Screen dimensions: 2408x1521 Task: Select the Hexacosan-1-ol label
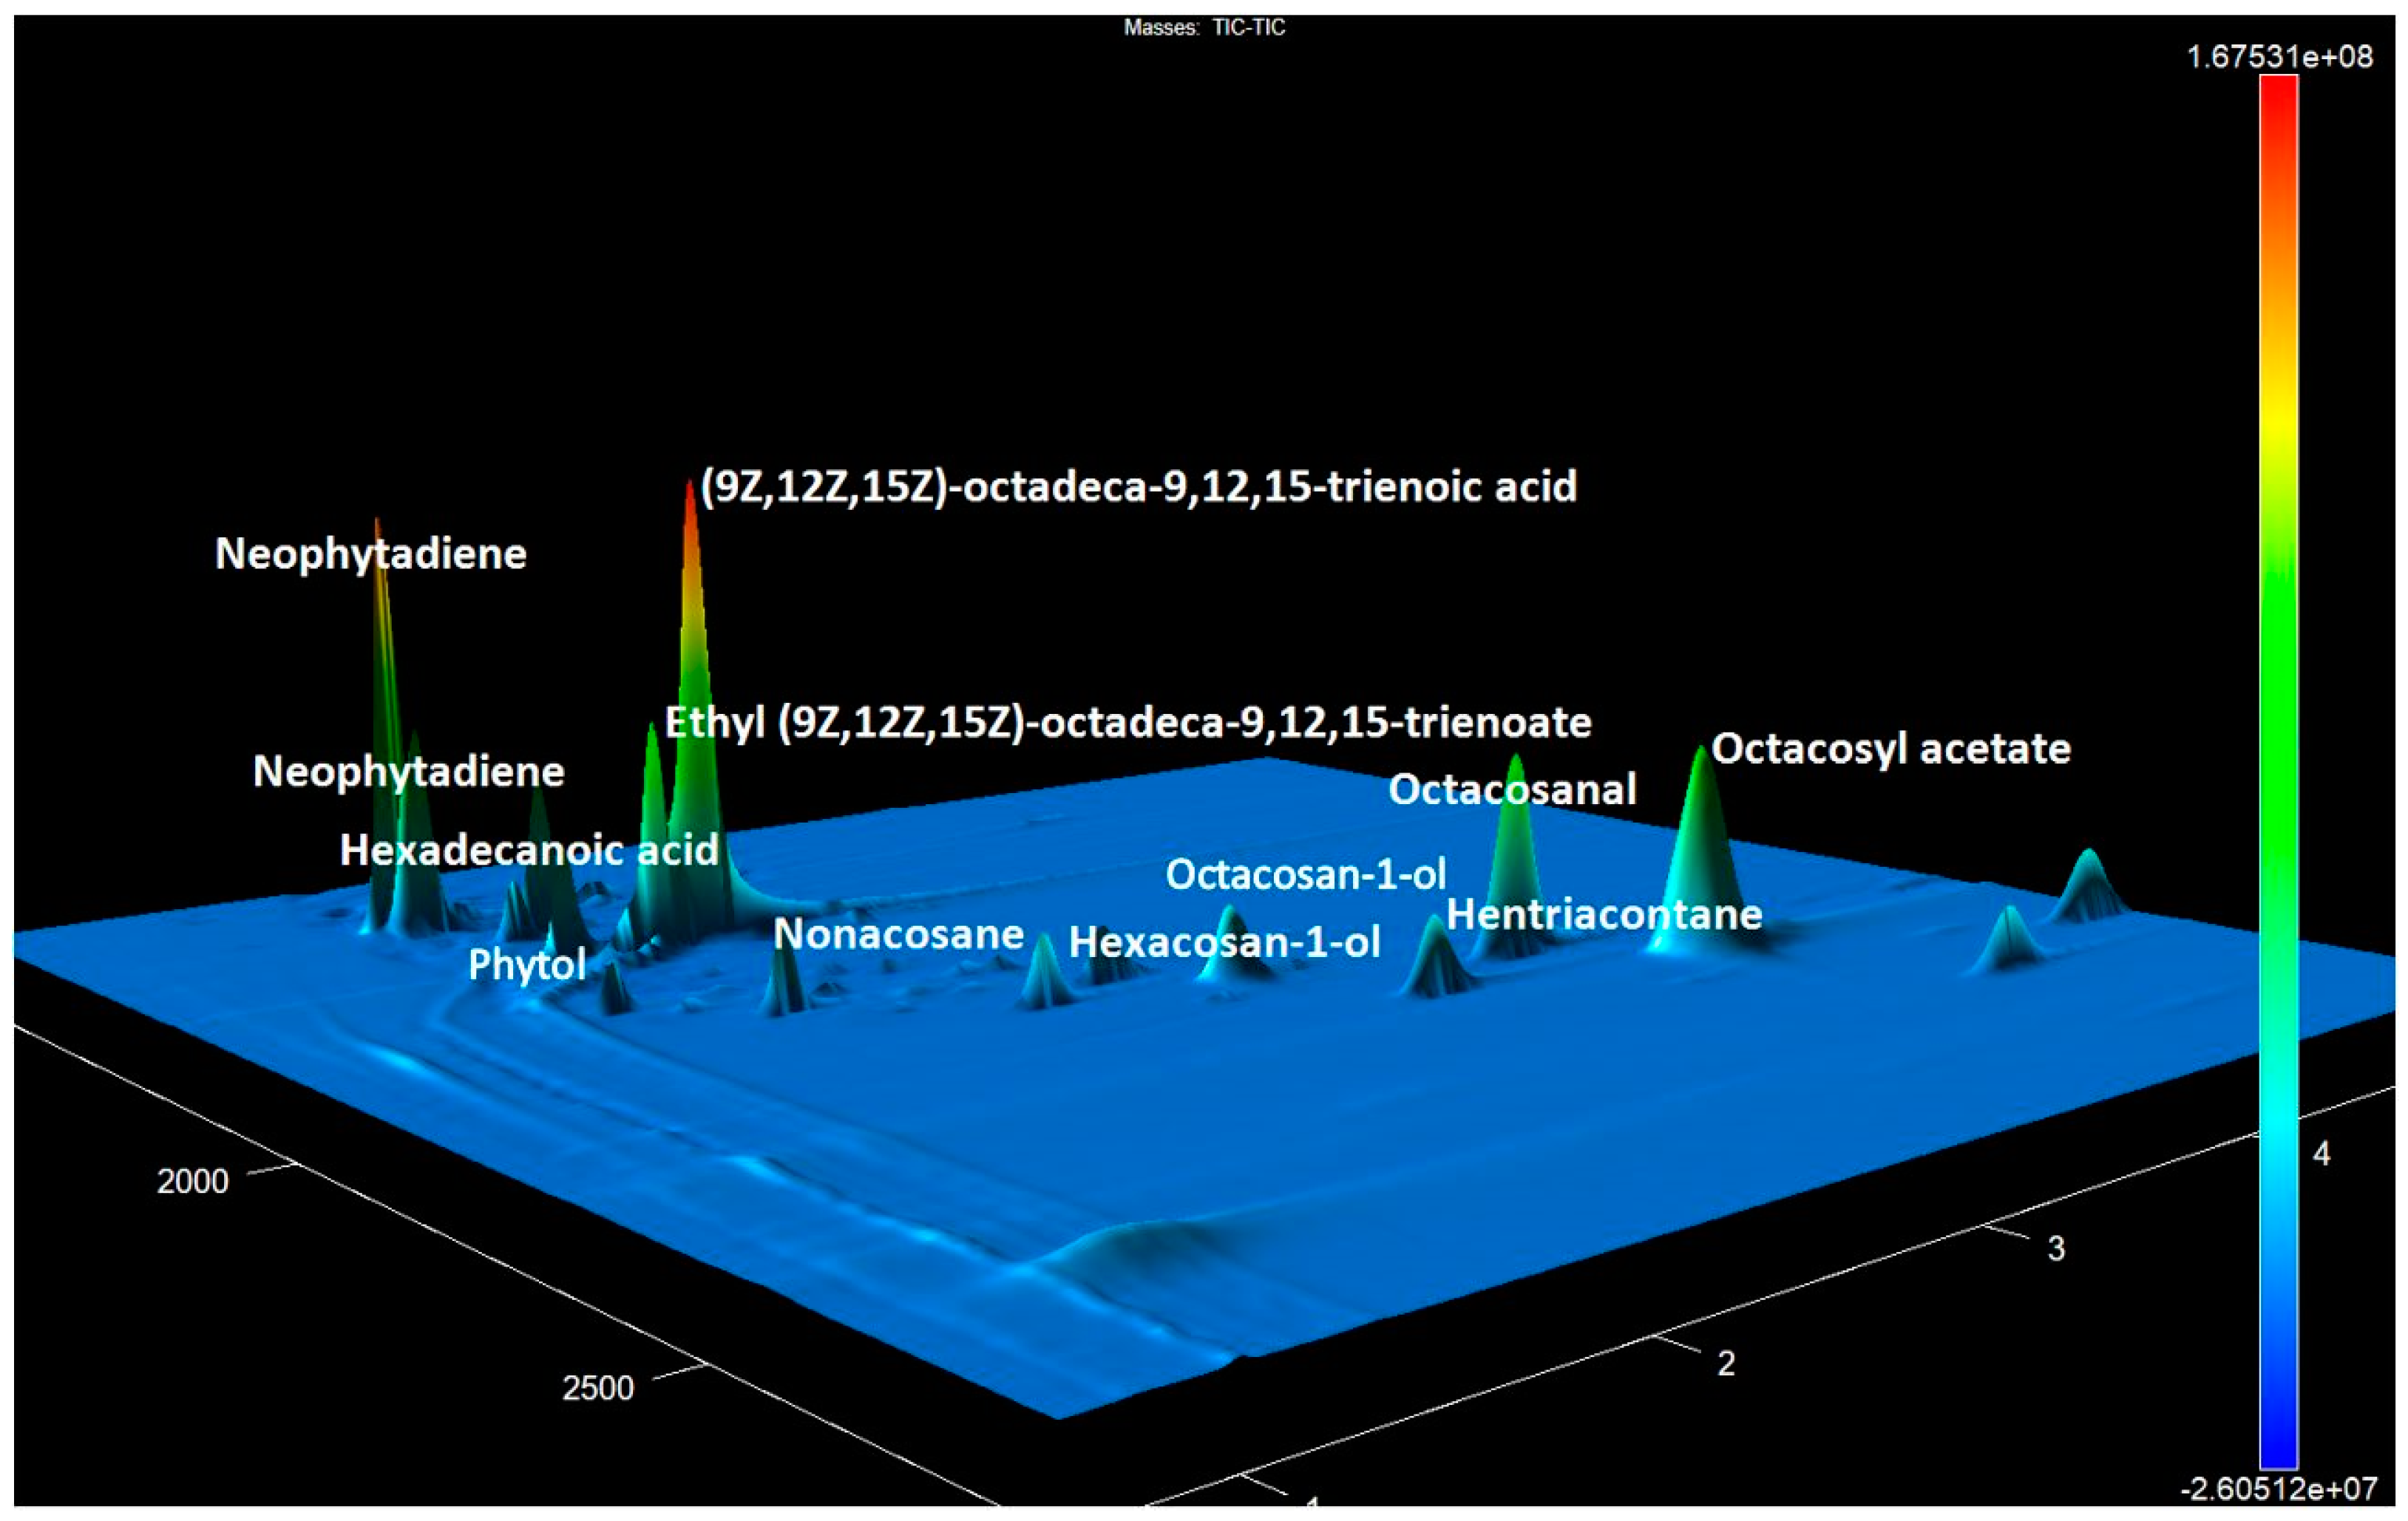click(1224, 942)
